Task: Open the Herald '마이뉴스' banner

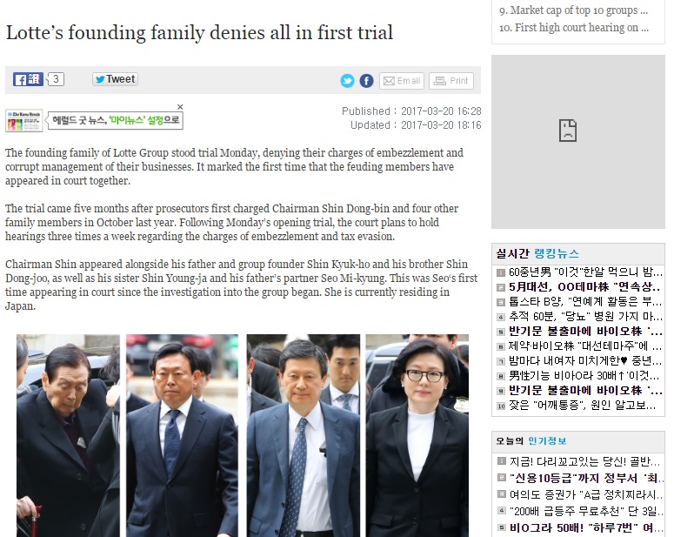Action: [x=116, y=120]
